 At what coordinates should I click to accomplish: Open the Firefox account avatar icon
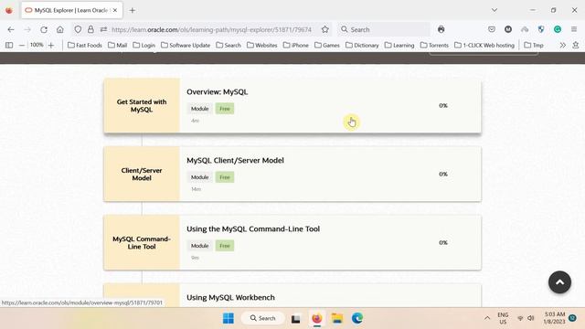click(508, 29)
